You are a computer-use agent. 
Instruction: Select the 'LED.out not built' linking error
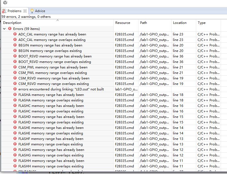[x=61, y=89]
